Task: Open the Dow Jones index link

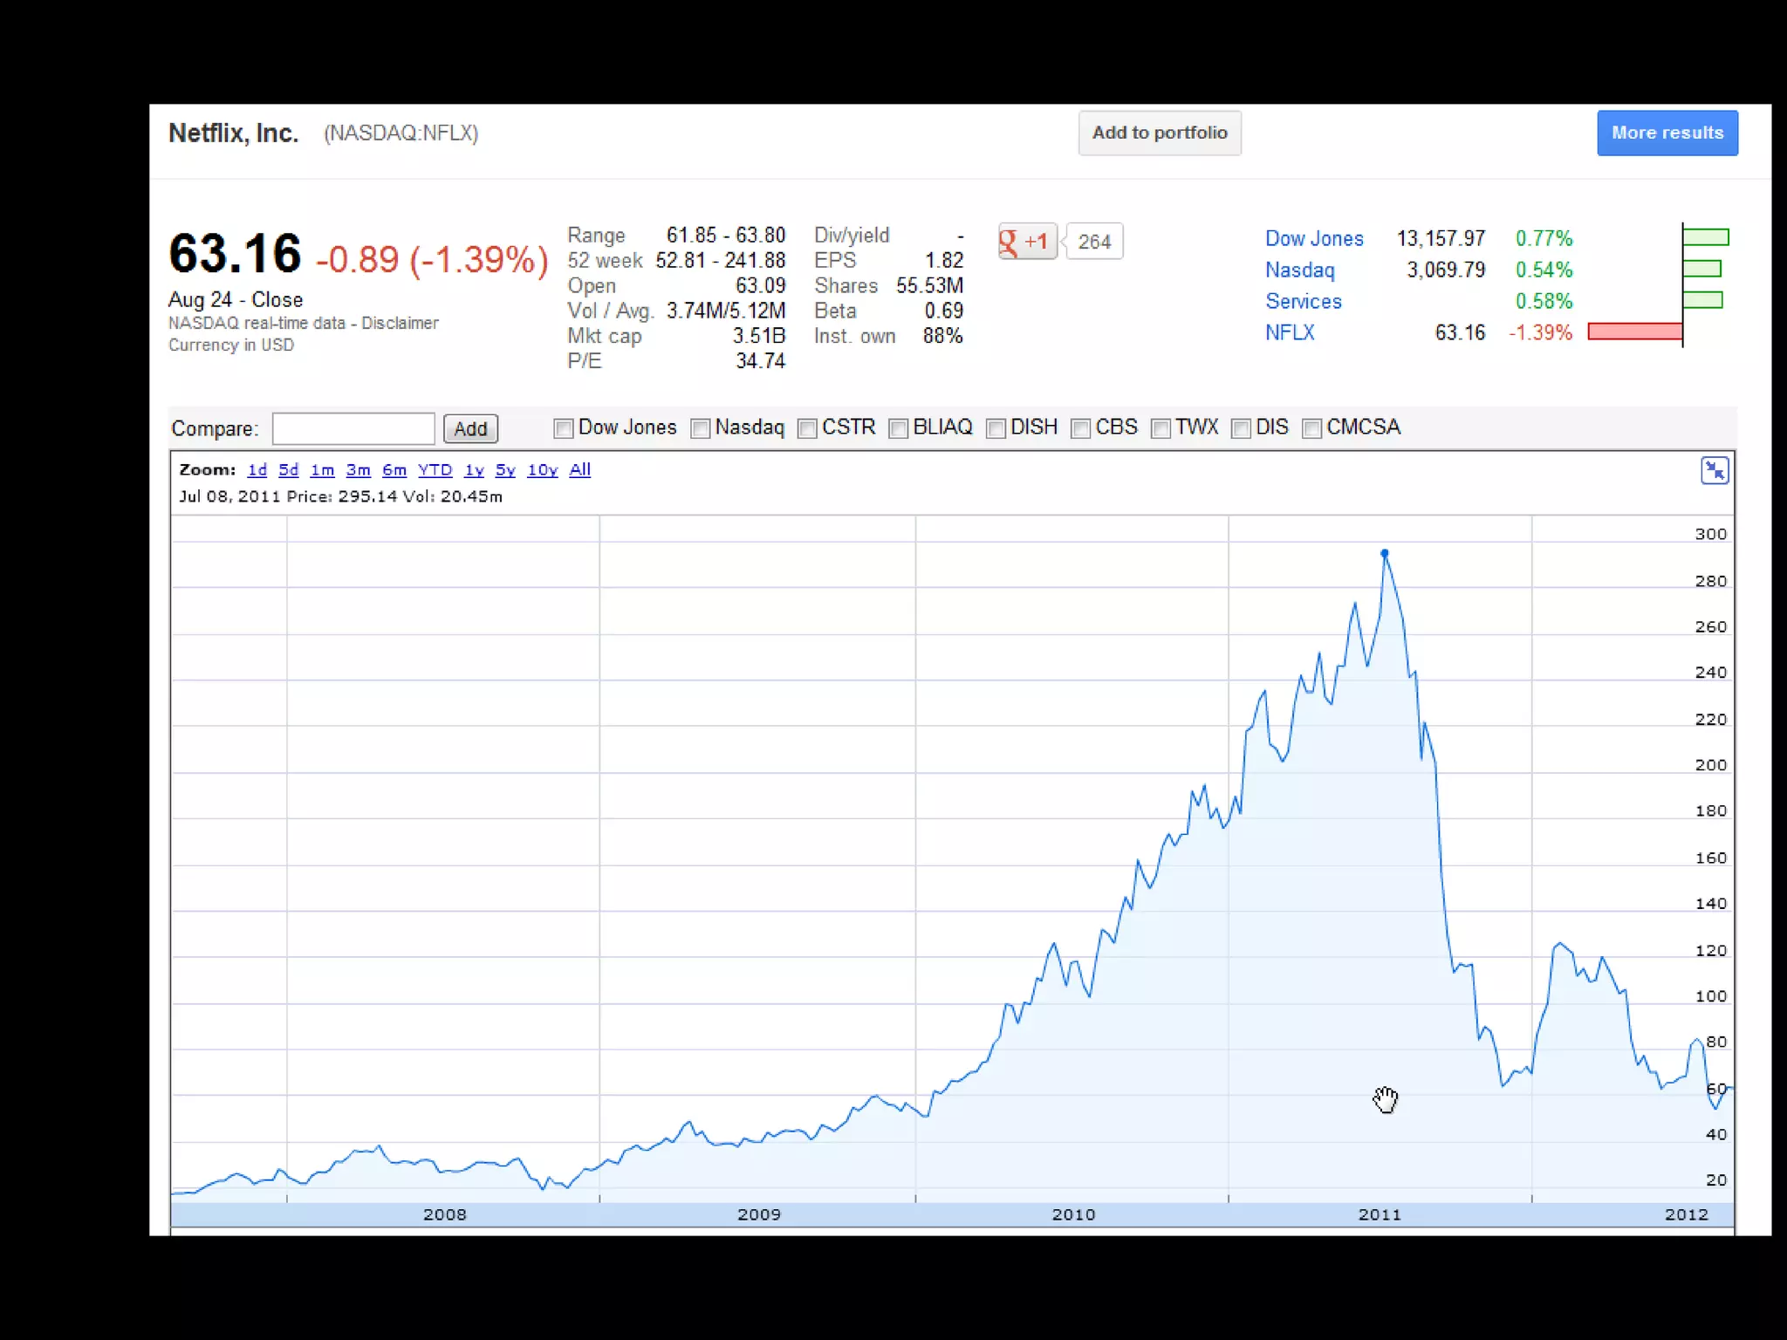Action: point(1314,239)
